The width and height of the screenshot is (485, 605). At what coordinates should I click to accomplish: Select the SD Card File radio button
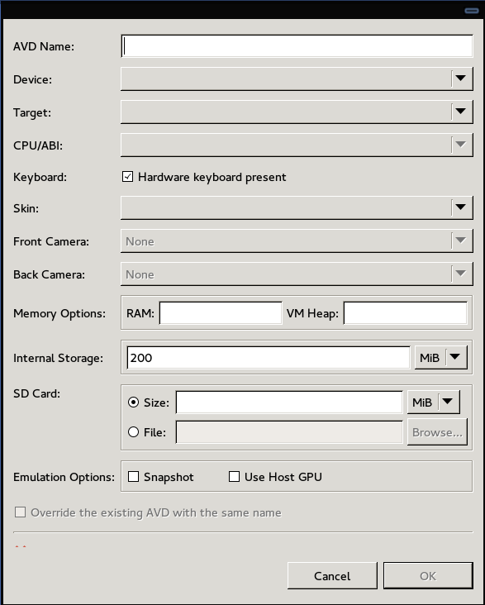[x=134, y=432]
